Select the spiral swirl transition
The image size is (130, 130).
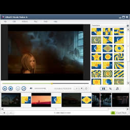(119, 57)
